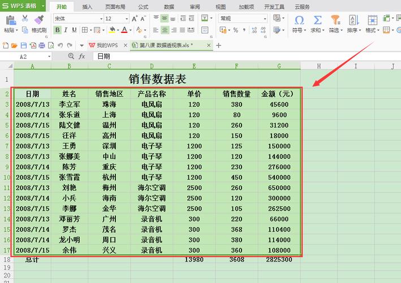Image resolution: width=401 pixels, height=283 pixels.
Task: Save the workbook with the disk icon
Action: pyautogui.click(x=24, y=45)
